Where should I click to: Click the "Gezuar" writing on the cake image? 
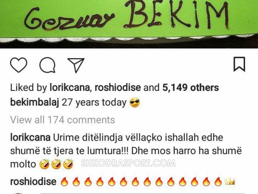[x=69, y=19]
